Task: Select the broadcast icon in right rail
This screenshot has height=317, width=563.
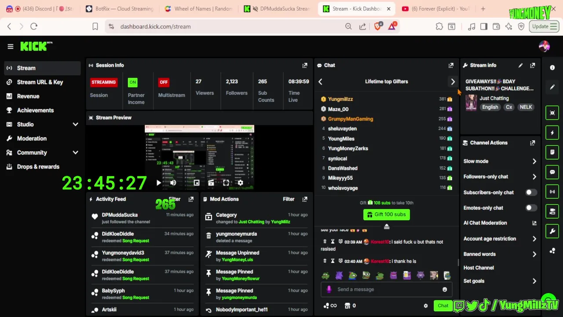Action: [x=552, y=192]
